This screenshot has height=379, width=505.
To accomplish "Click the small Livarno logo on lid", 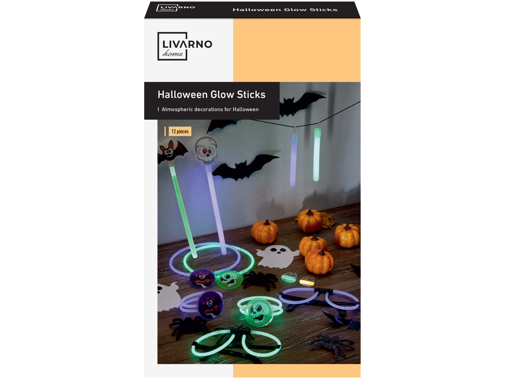I will point(175,8).
